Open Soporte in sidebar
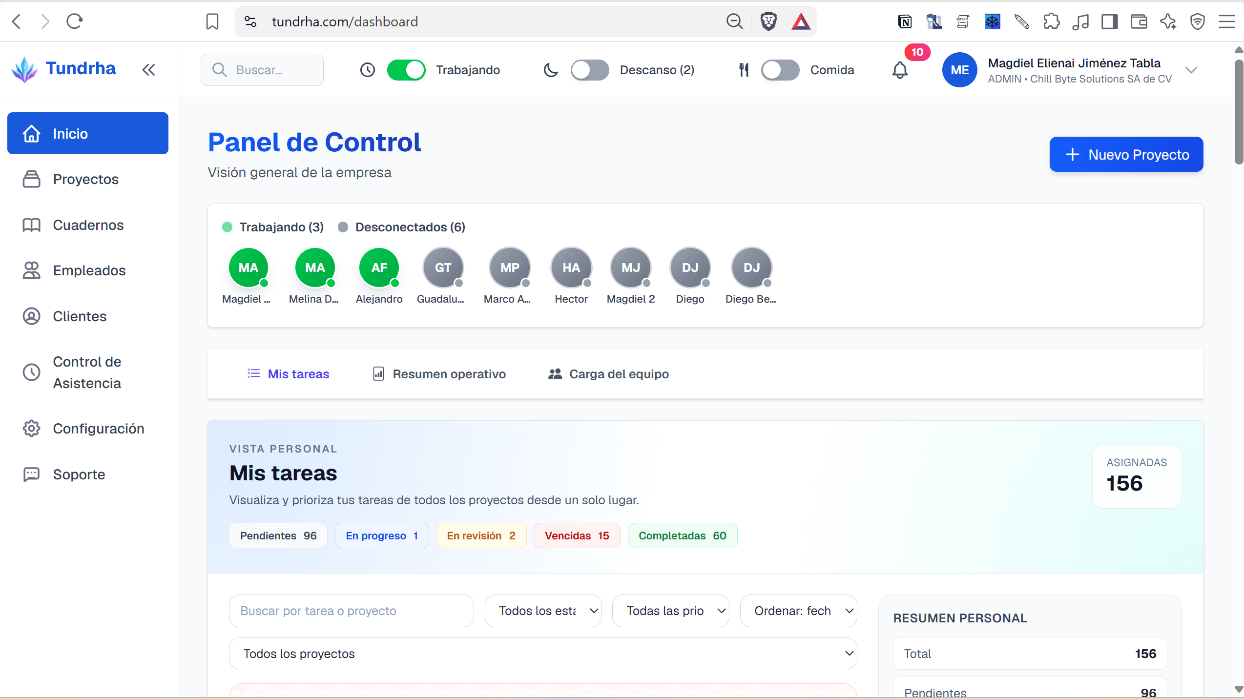1244x699 pixels. click(x=88, y=474)
